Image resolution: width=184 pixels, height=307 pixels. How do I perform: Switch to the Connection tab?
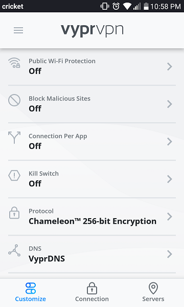92,292
